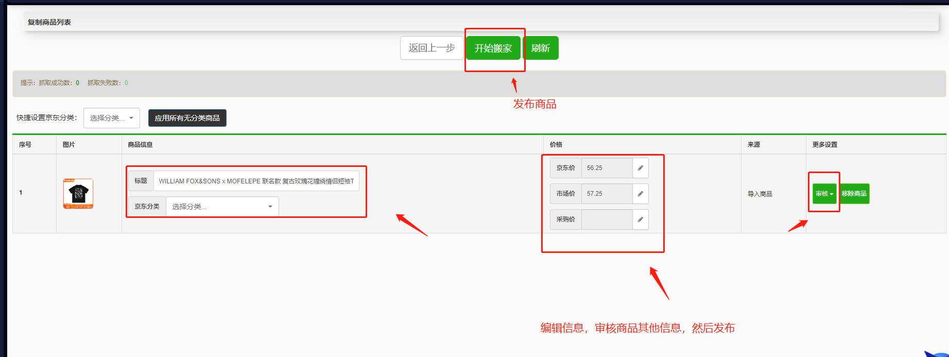Image resolution: width=949 pixels, height=357 pixels.
Task: Select the 市场价 field showing 57.25
Action: click(x=607, y=194)
